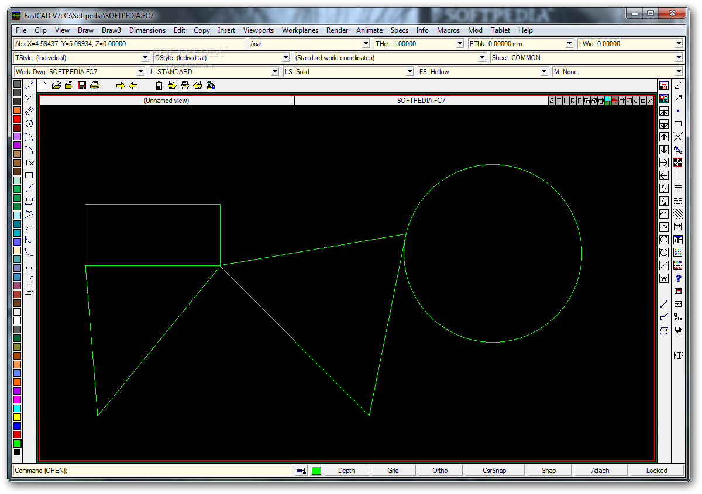
Task: Save drawing using red floppy icon
Action: (82, 85)
